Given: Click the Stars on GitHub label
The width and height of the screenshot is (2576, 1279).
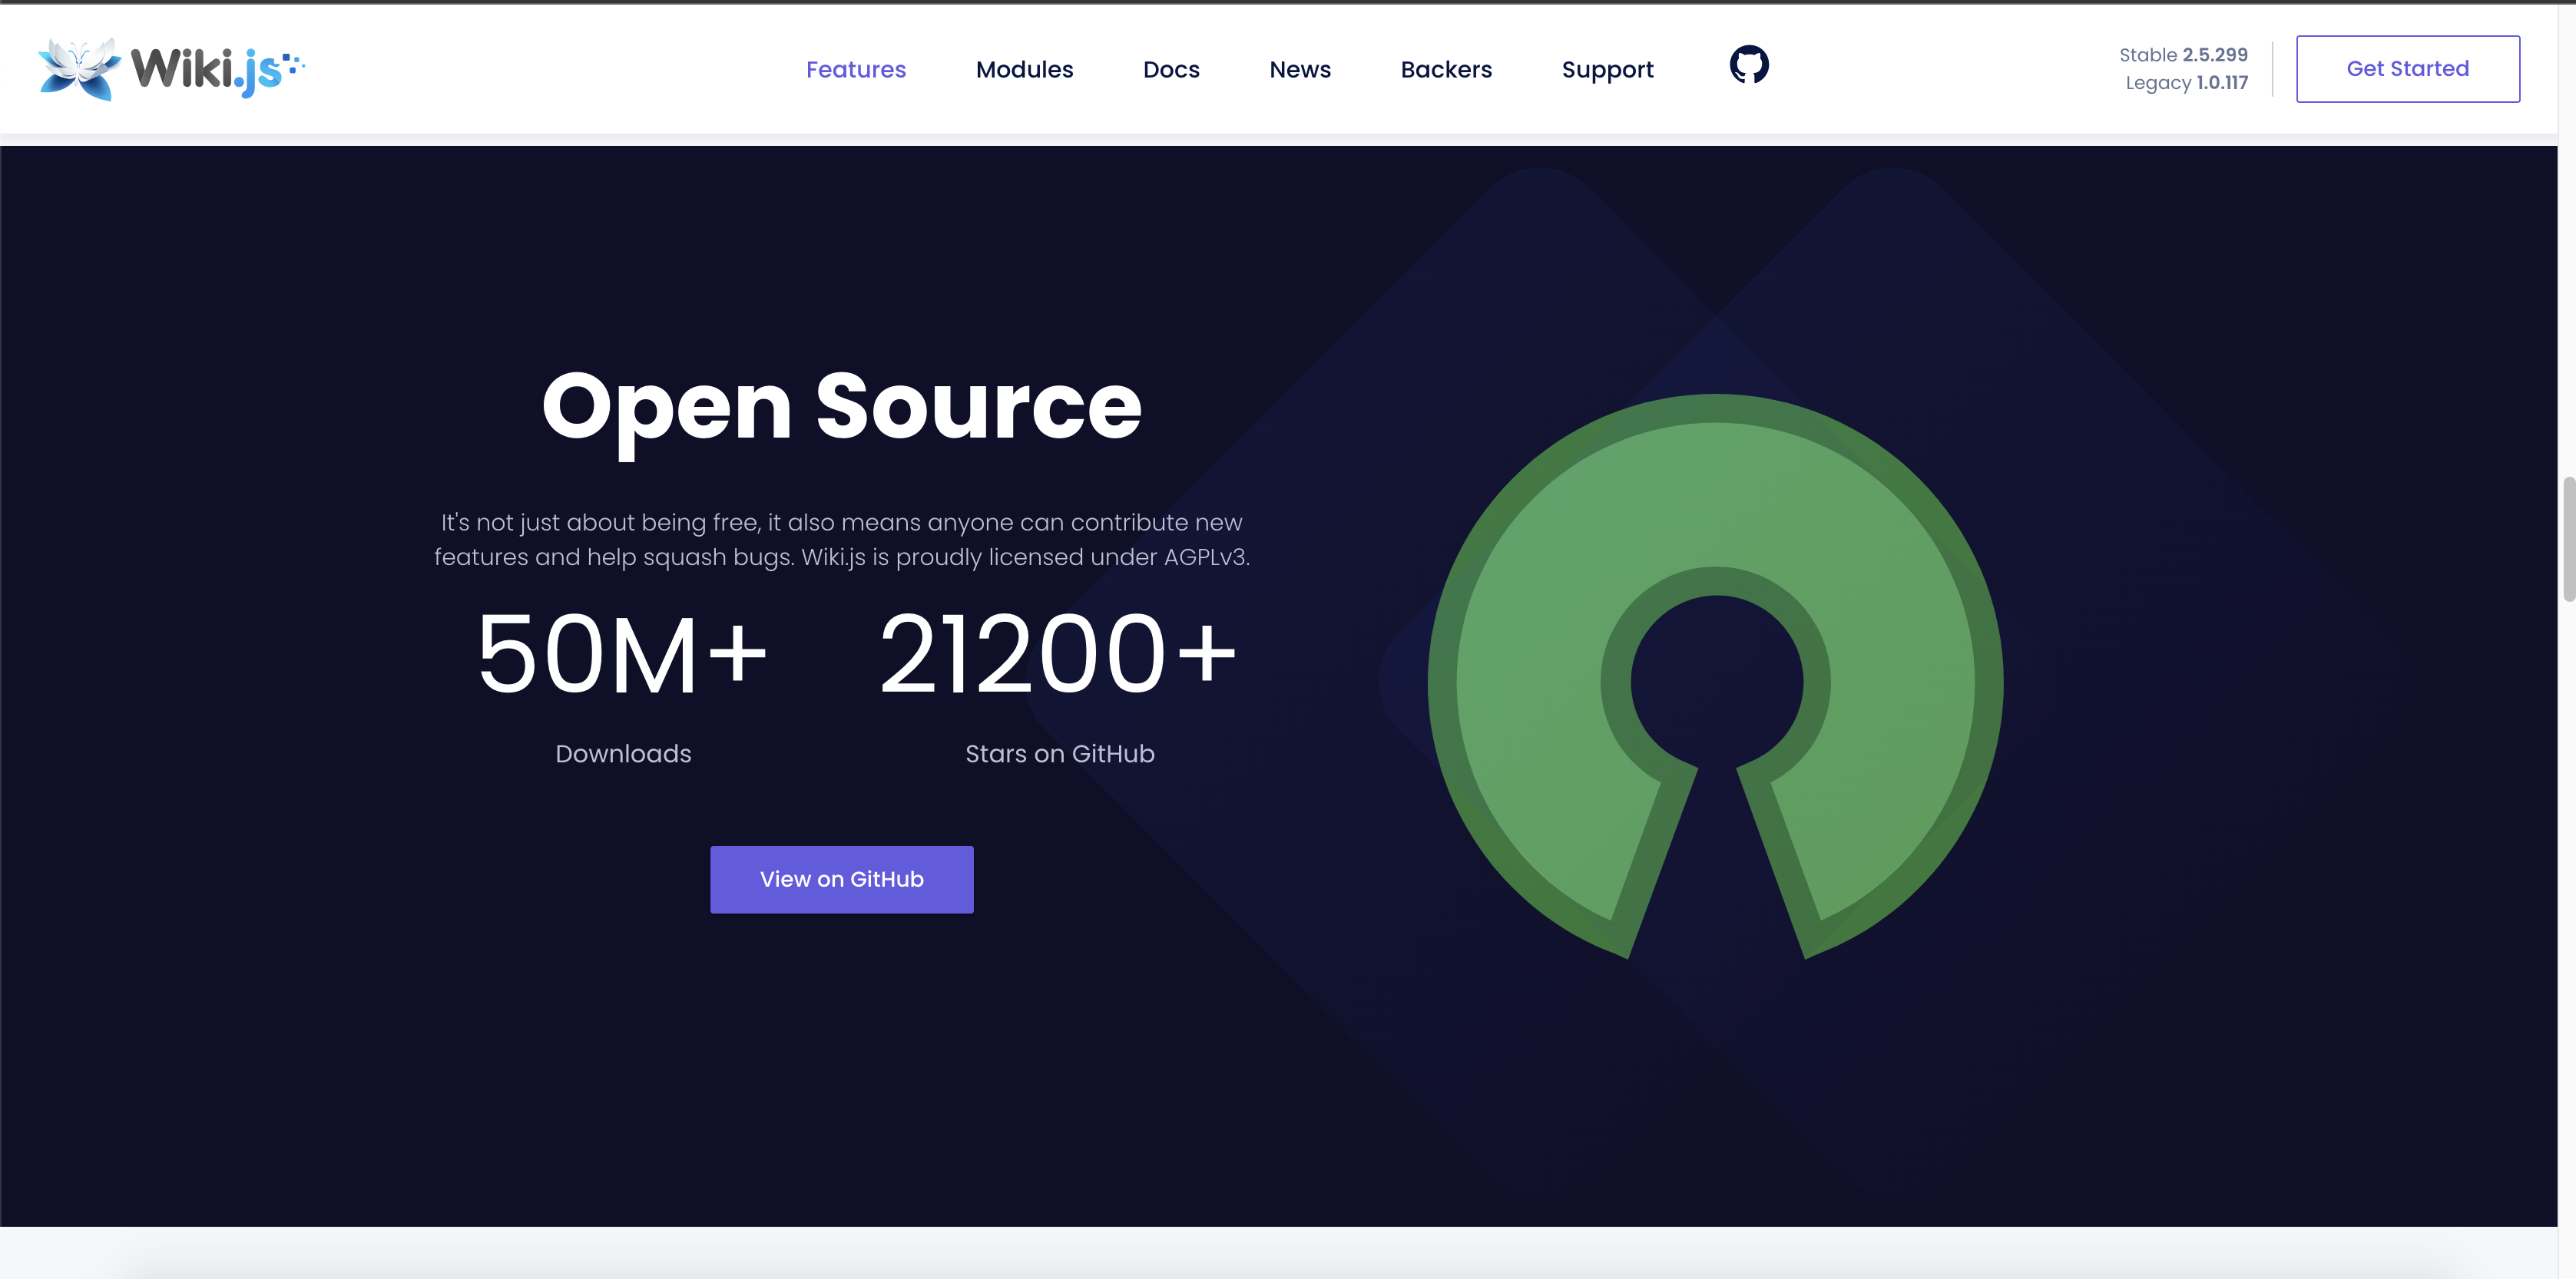Looking at the screenshot, I should tap(1059, 753).
